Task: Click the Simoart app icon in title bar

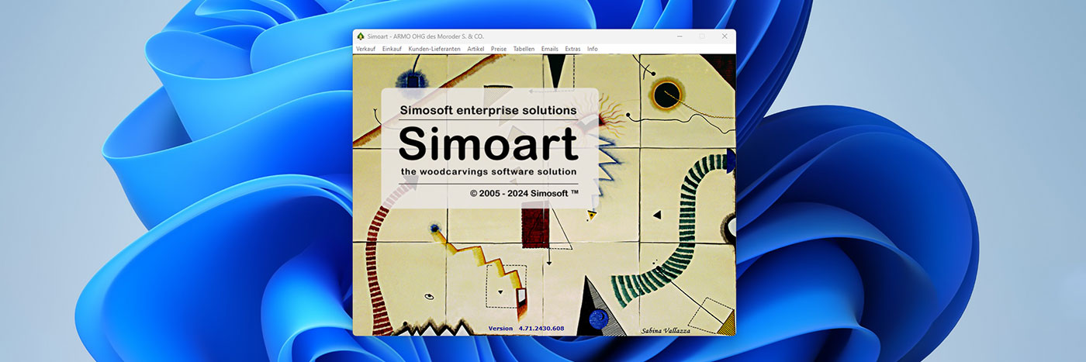Action: click(x=360, y=36)
